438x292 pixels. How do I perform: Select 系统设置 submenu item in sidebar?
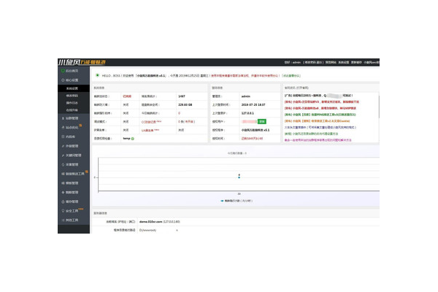(x=72, y=89)
